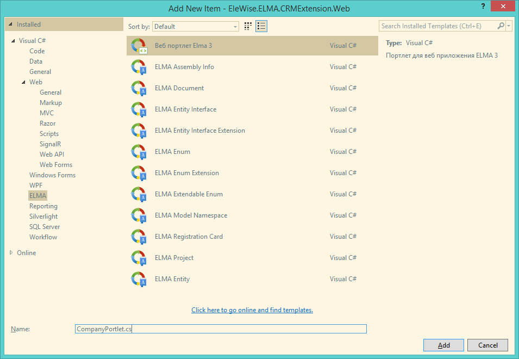Switch to medium icons view
Viewport: 519px width, 359px height.
[x=248, y=26]
